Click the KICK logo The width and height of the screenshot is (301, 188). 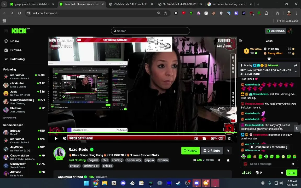(x=21, y=31)
